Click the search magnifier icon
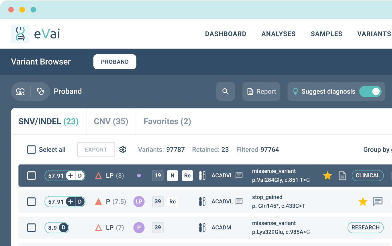Viewport: 392px width, 246px height. (226, 92)
